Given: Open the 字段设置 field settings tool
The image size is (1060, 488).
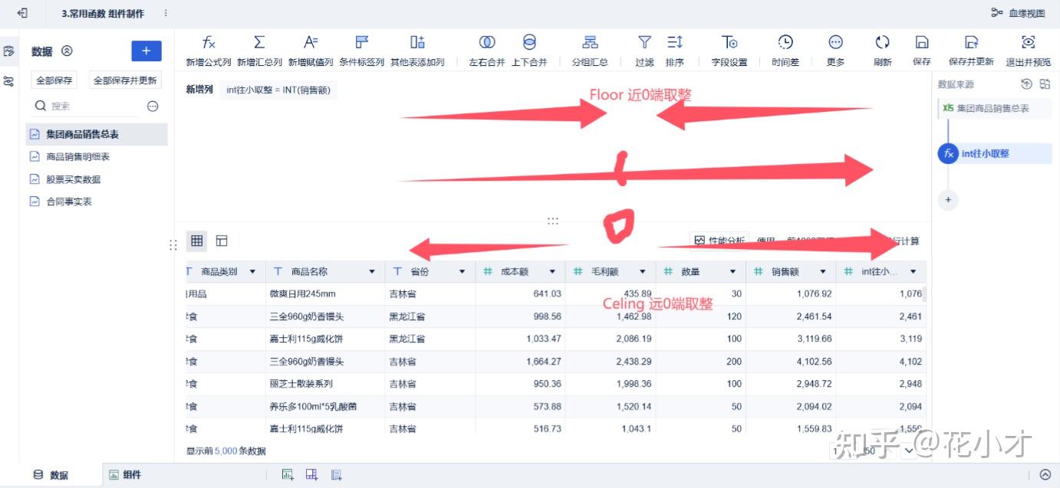Looking at the screenshot, I should 729,48.
